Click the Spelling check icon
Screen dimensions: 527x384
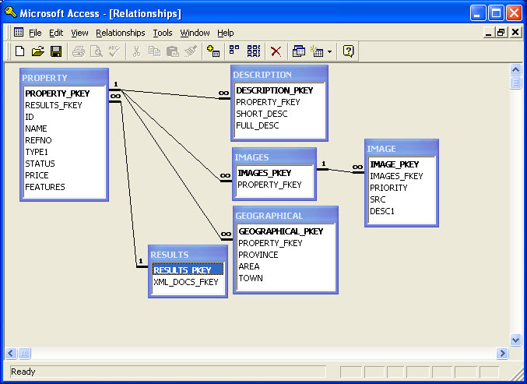(x=114, y=51)
